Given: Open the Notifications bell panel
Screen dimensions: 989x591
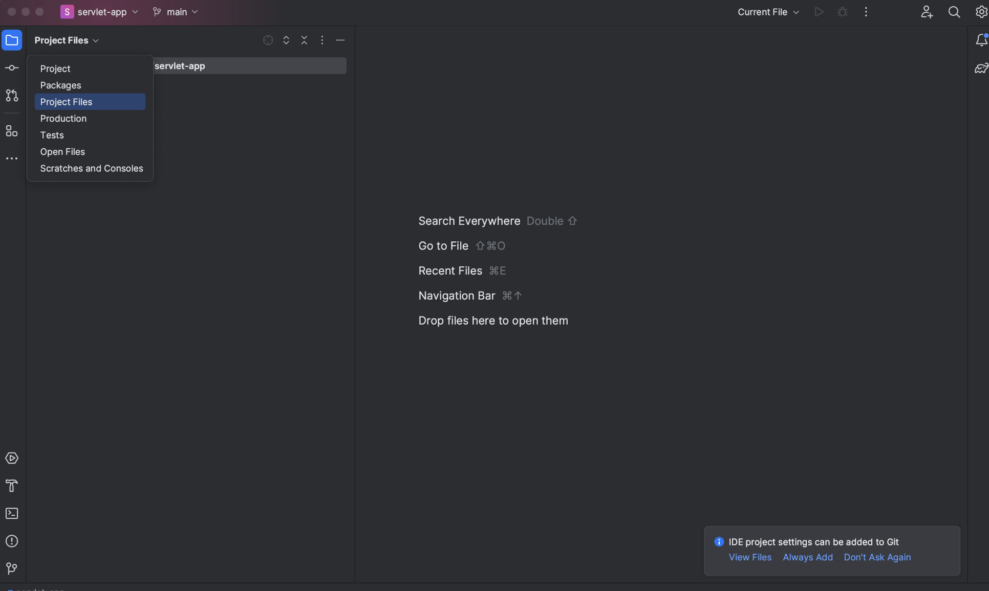Looking at the screenshot, I should pyautogui.click(x=981, y=40).
